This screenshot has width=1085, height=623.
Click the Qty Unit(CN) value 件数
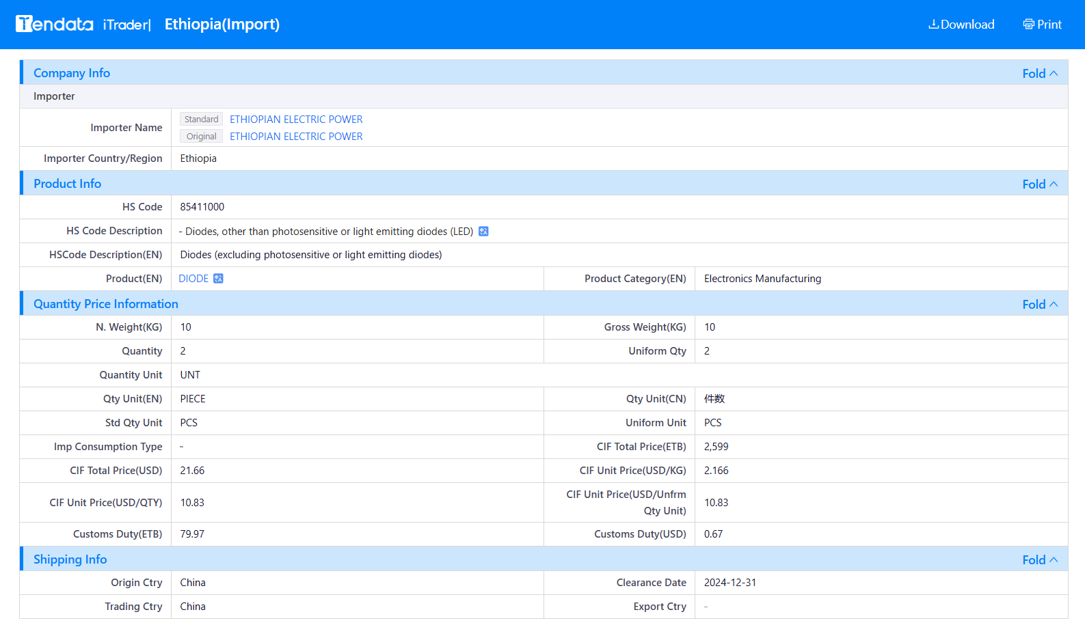pos(714,399)
